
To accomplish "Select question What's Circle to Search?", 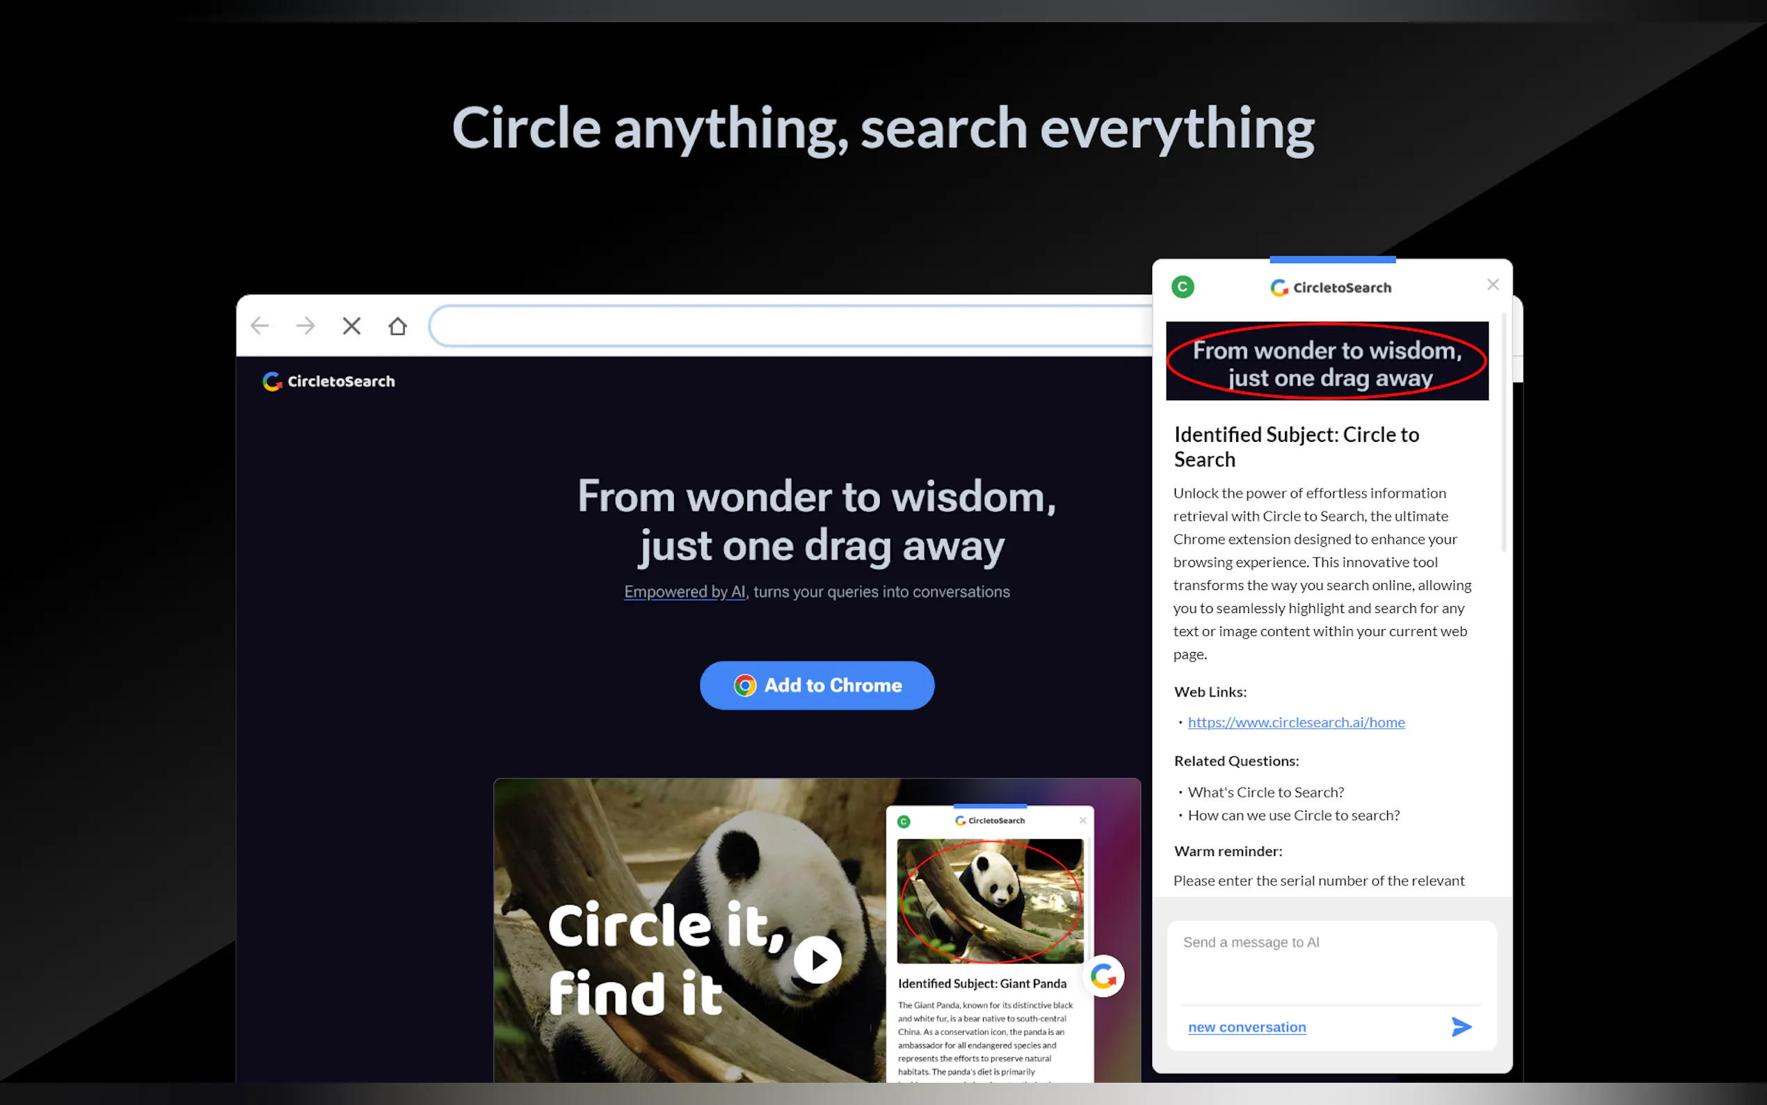I will pyautogui.click(x=1265, y=792).
